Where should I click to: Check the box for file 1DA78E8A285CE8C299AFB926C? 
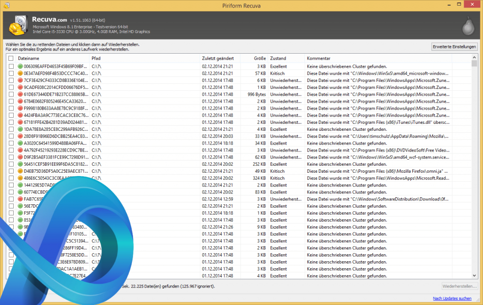[11, 129]
